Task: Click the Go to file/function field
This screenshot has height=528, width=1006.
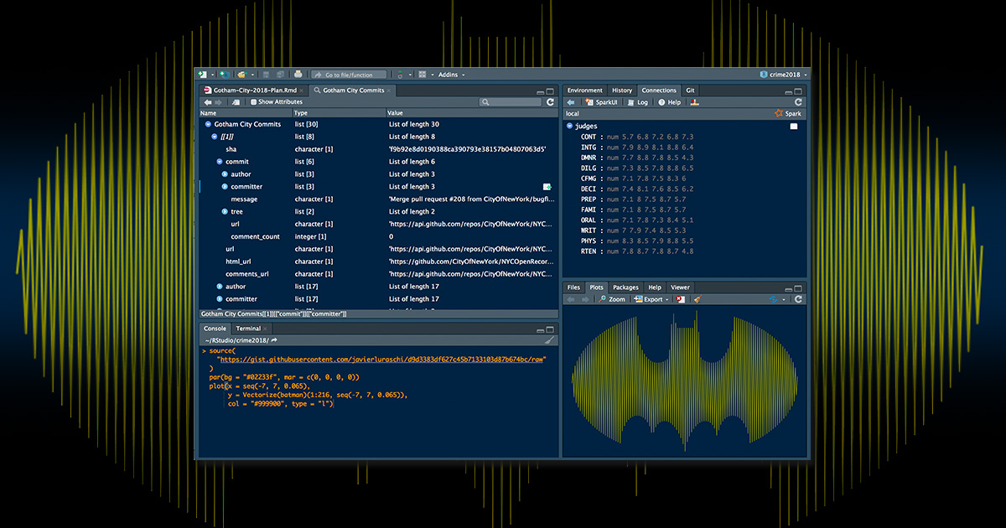Action: (x=350, y=75)
